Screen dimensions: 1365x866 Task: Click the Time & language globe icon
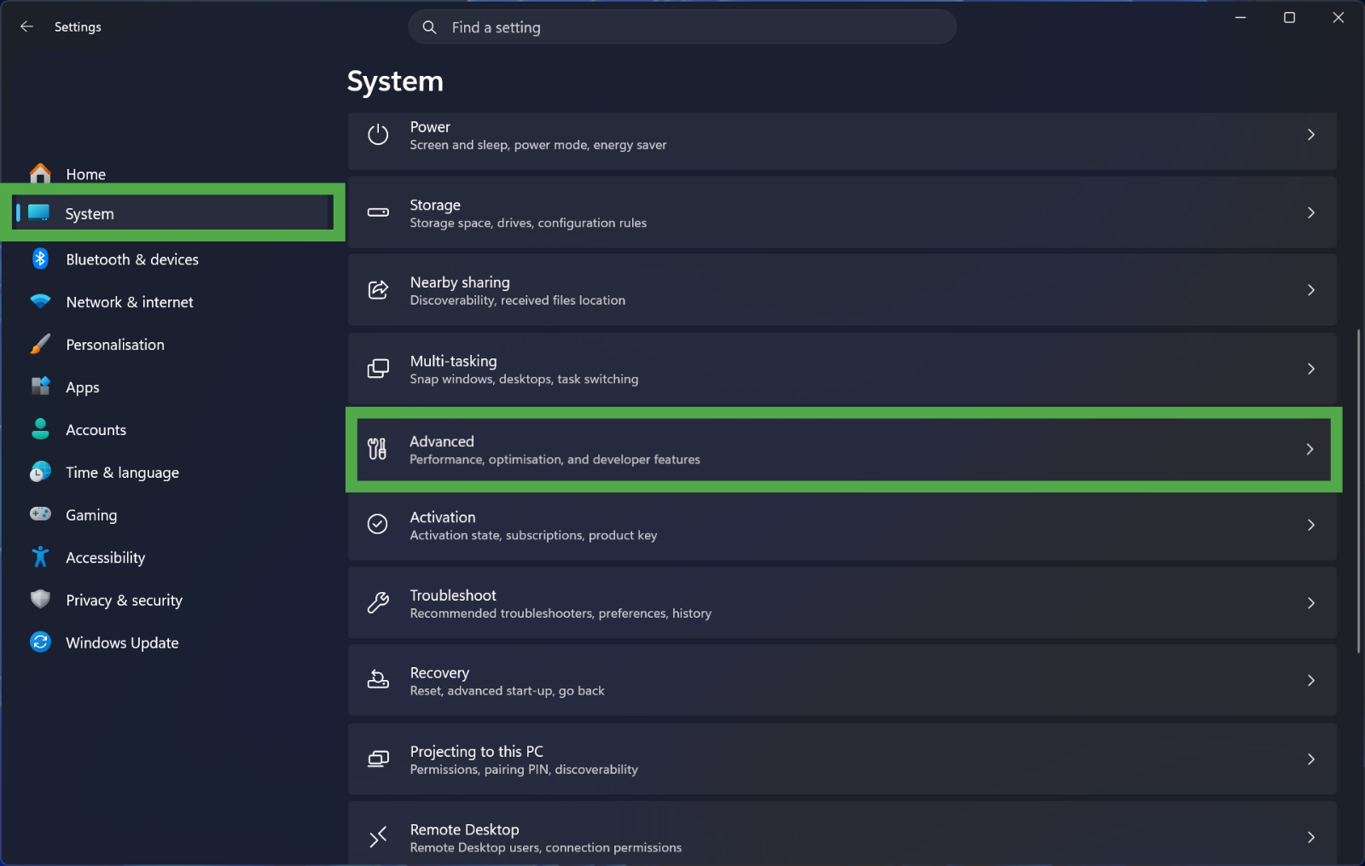coord(40,472)
